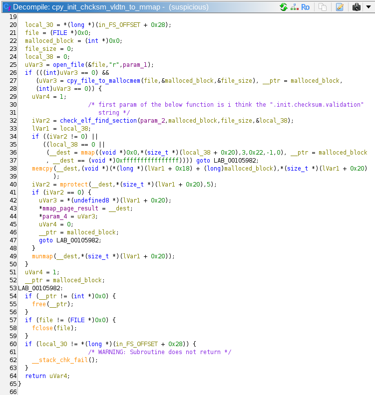Click the 'WARNING: Subroutine does not return' comment
Screen dimensions: 375x395
(159, 352)
